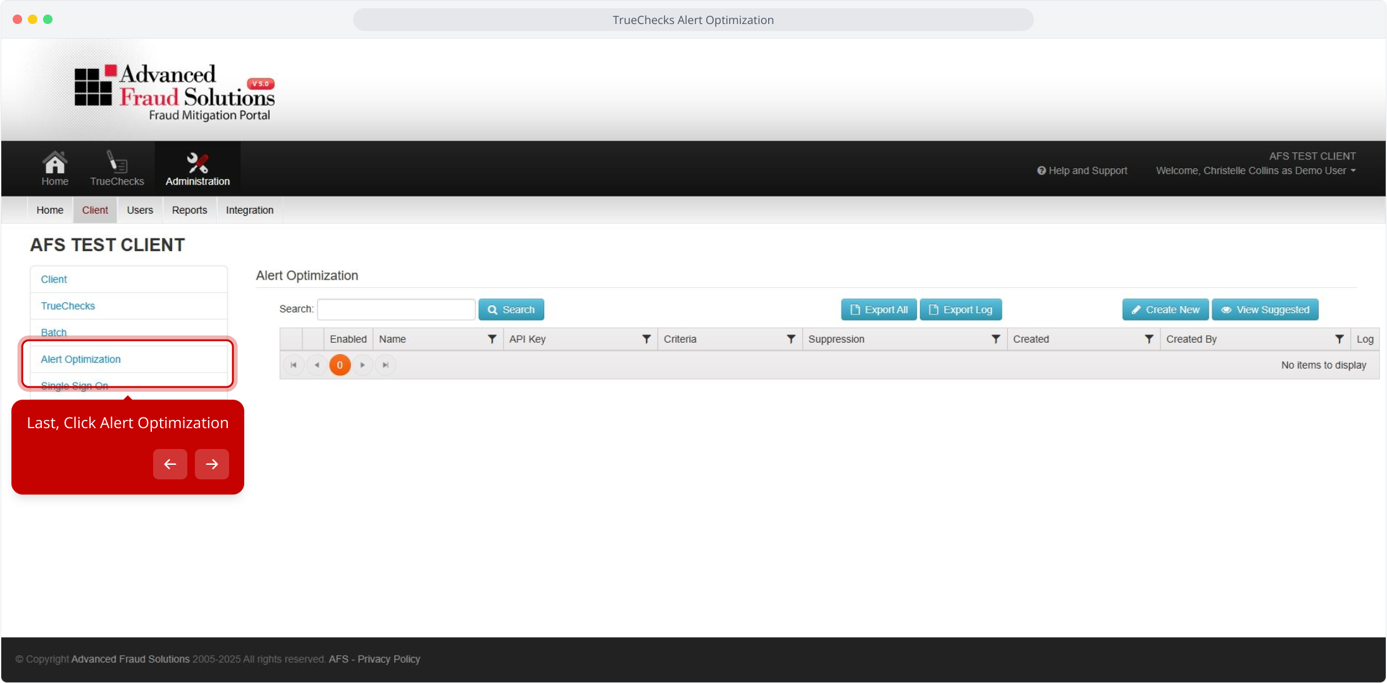Maximize the window with the green button
The image size is (1387, 683).
[47, 20]
